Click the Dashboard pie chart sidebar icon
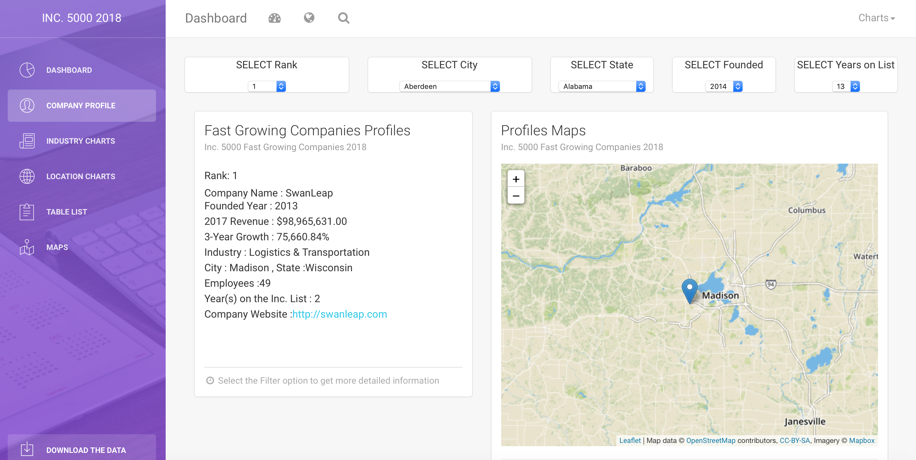 click(x=27, y=70)
